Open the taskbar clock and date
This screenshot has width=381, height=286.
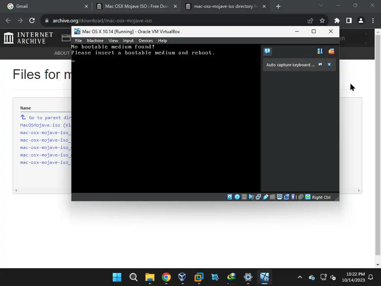tap(353, 277)
